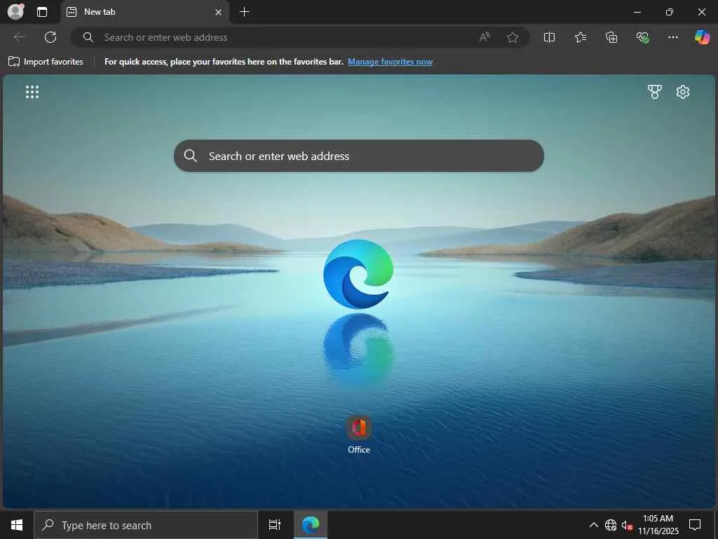Open the Windows Start menu

tap(17, 525)
